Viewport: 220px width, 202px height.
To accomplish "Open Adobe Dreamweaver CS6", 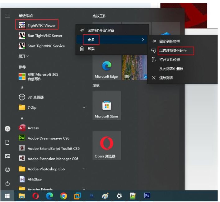I will [44, 138].
